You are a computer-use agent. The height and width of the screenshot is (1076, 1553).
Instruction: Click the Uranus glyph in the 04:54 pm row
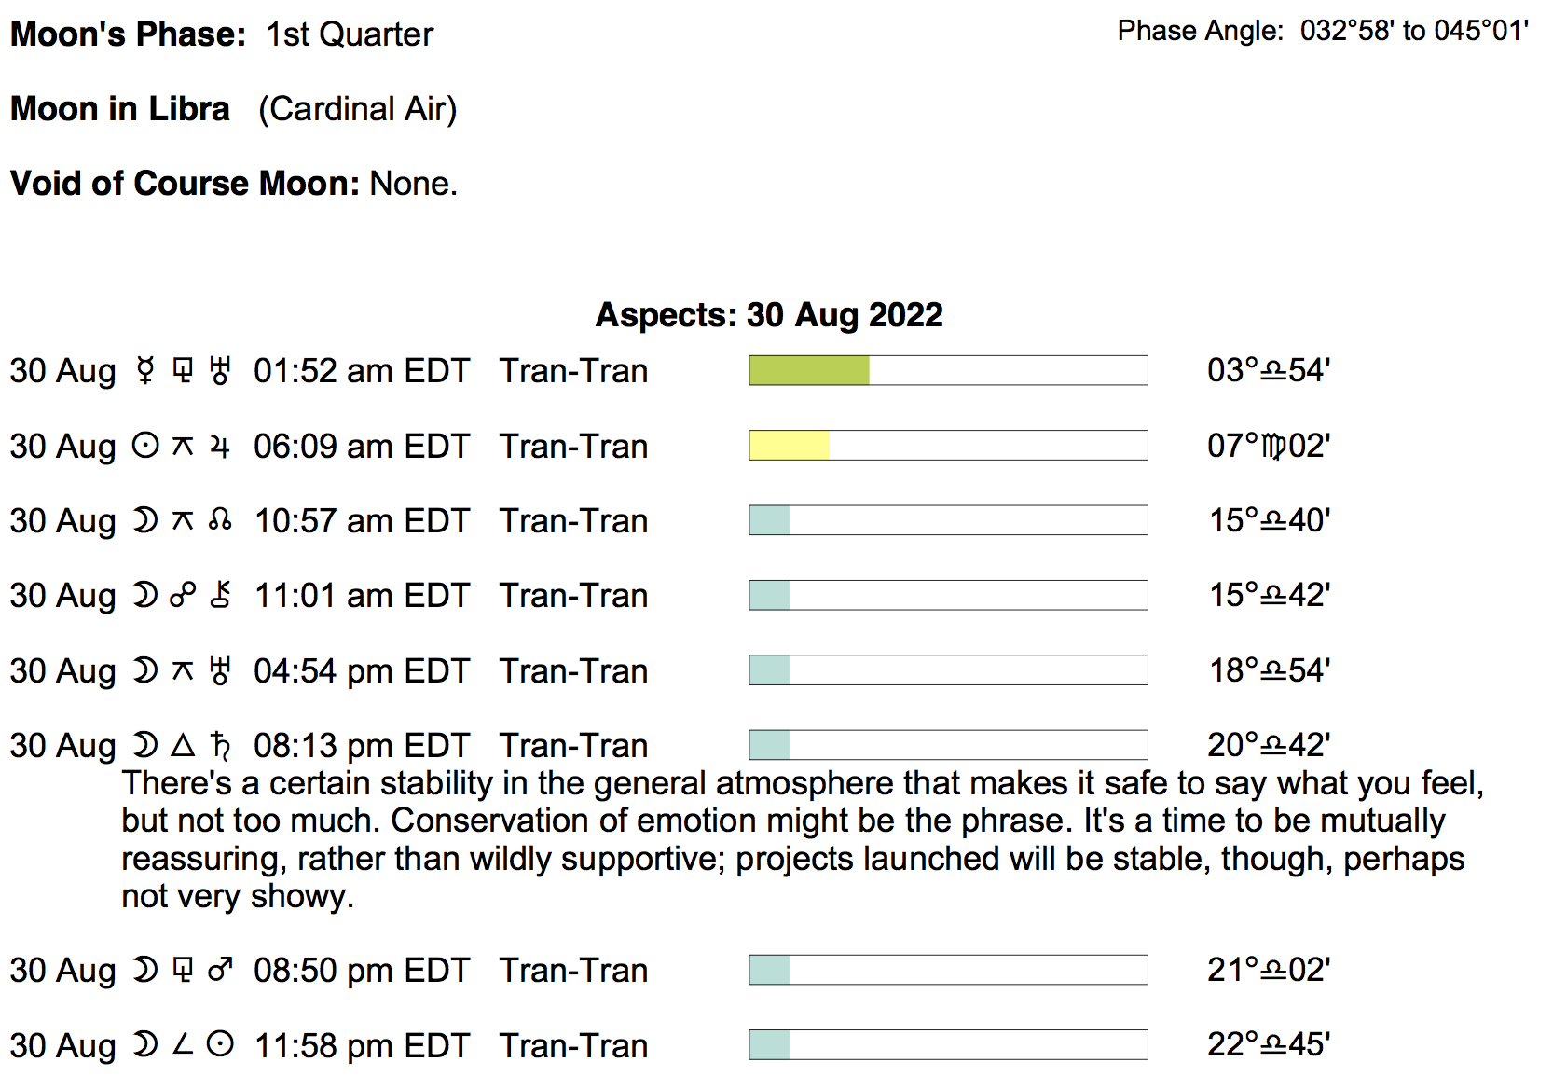tap(220, 669)
